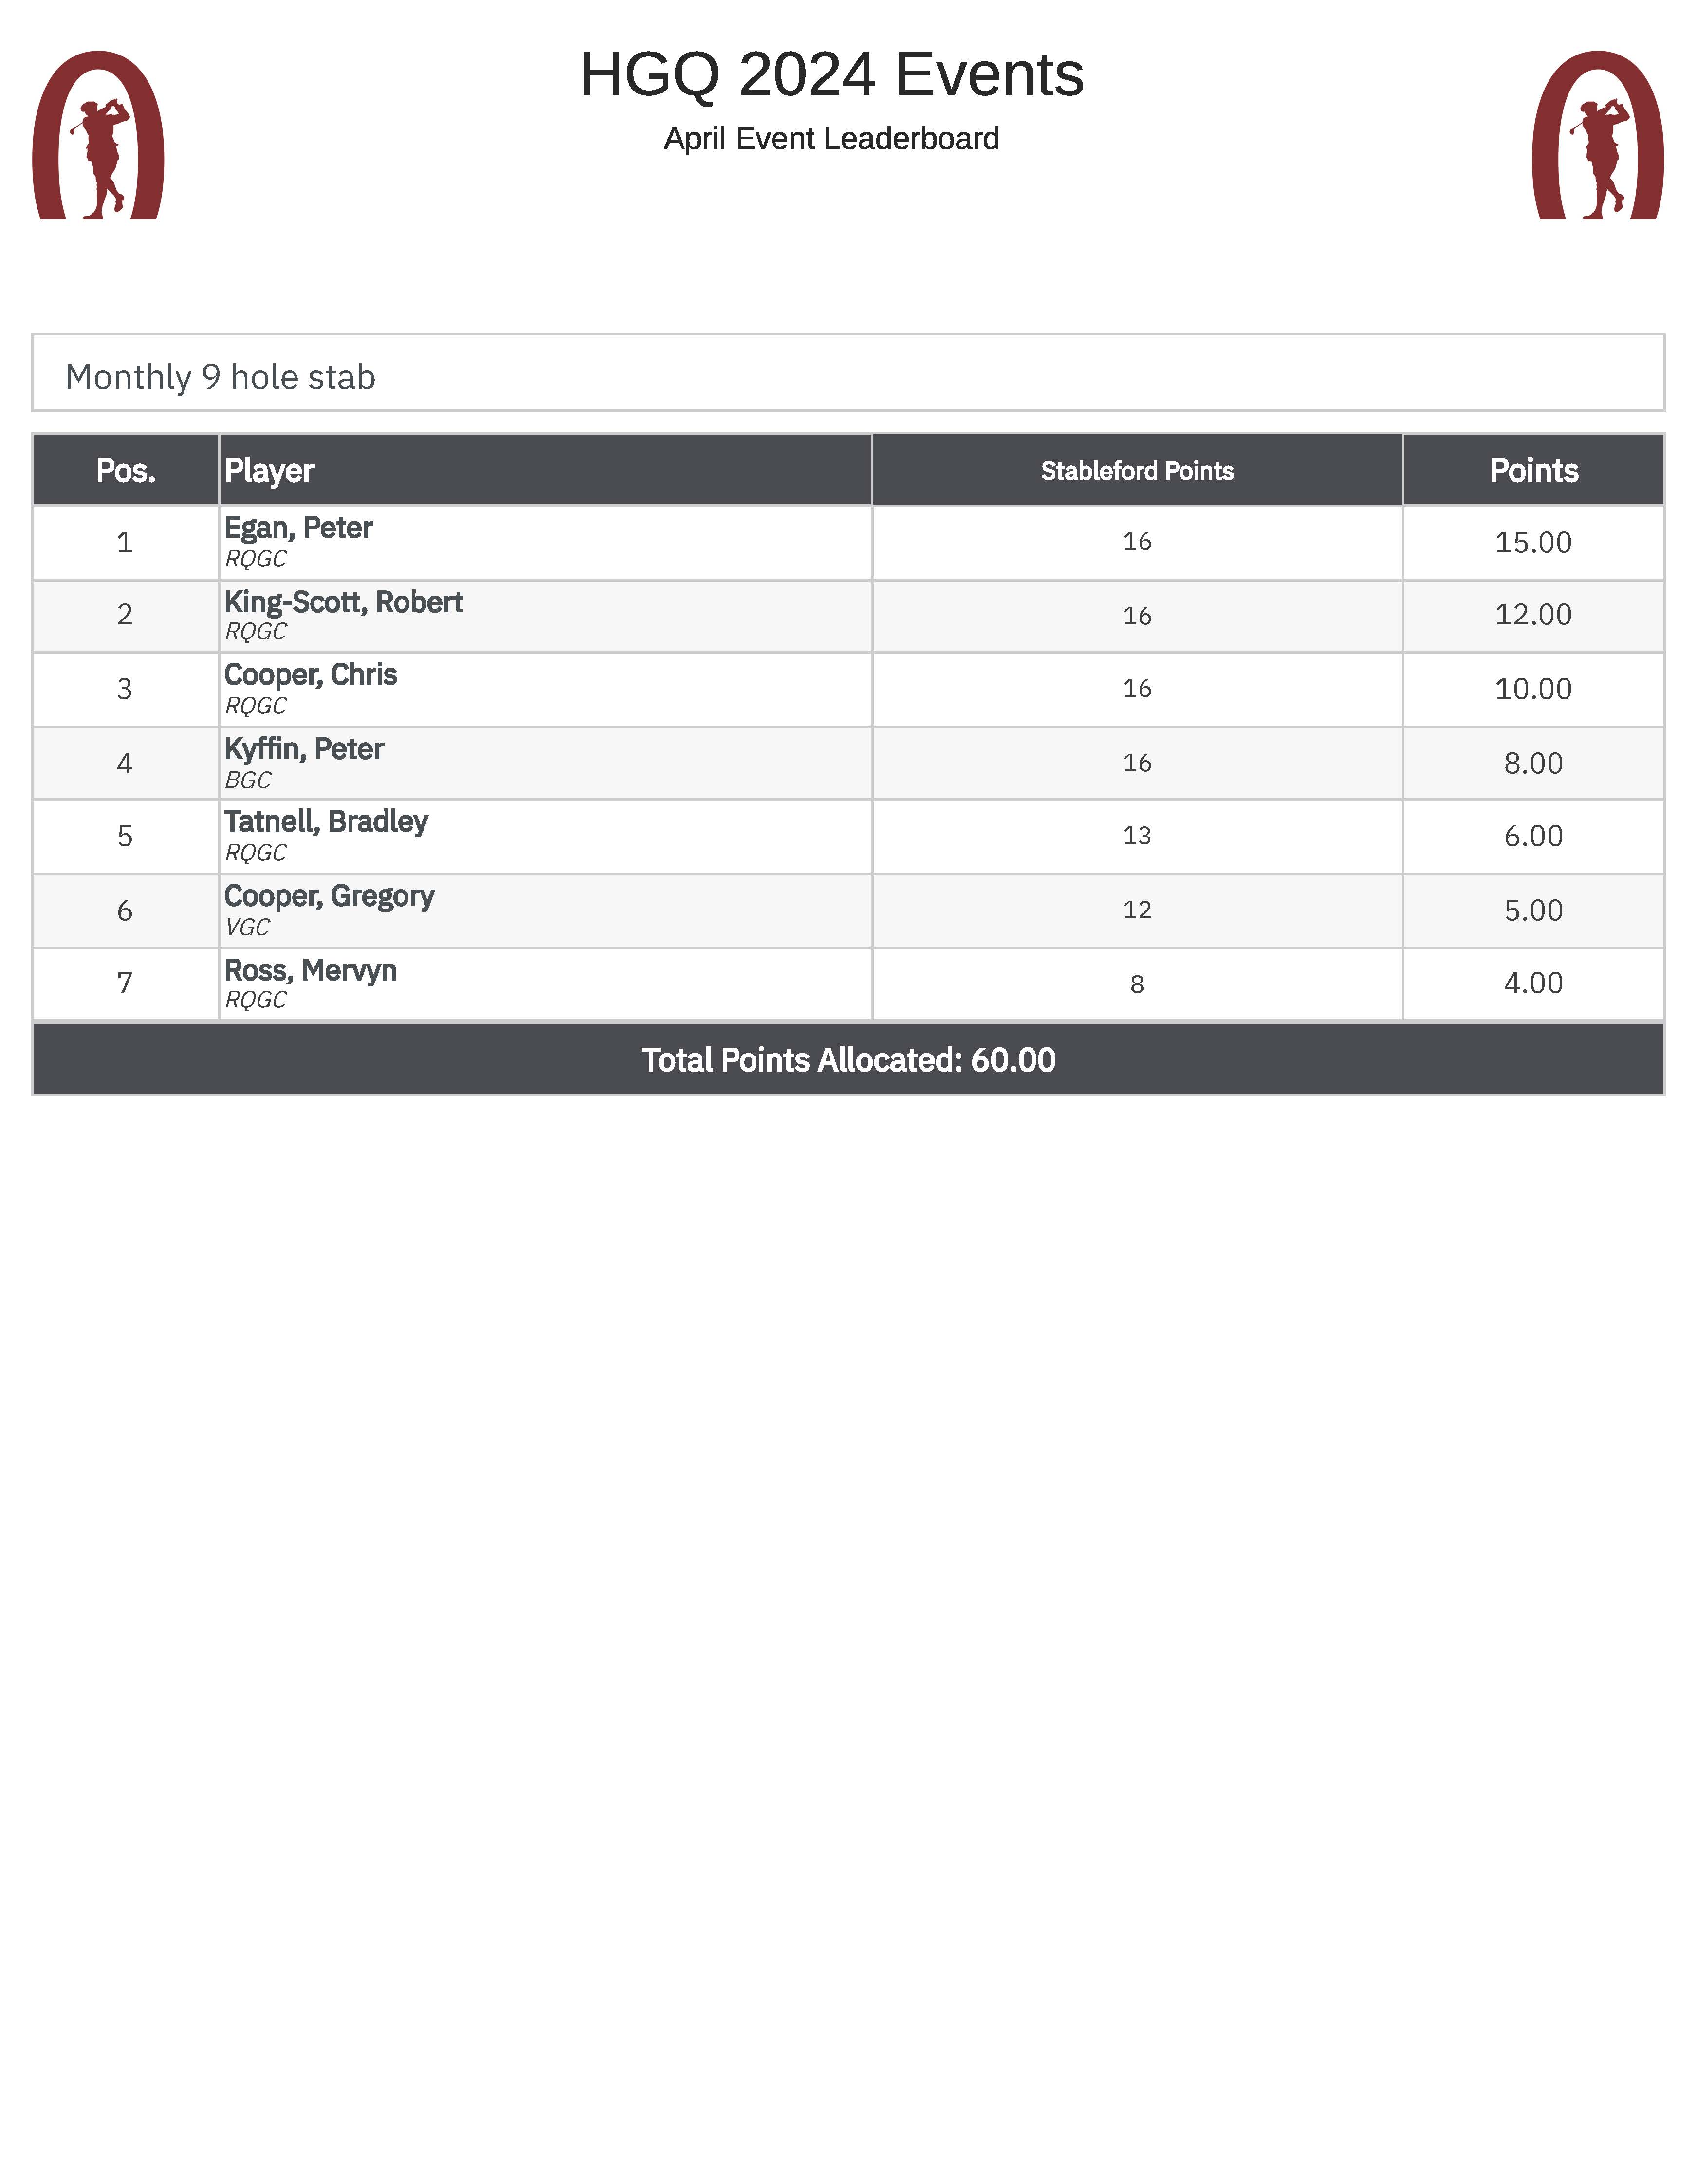The width and height of the screenshot is (1697, 2184).
Task: Select player Ross, Mervyn
Action: click(310, 970)
